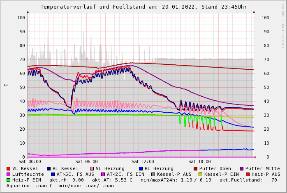This screenshot has width=287, height=193.
Task: Select the 'Sat 18:00' time axis label
Action: click(x=199, y=162)
